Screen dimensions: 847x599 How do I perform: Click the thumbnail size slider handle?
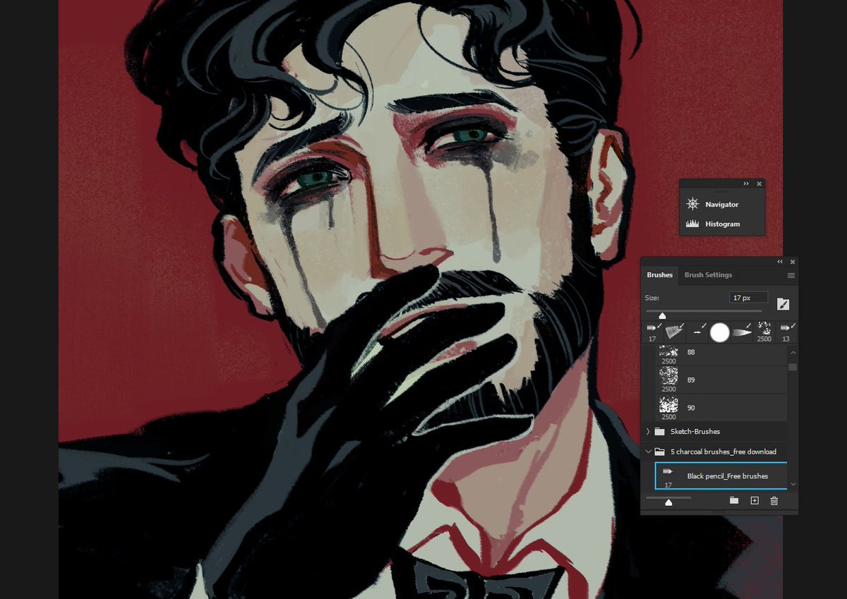668,502
